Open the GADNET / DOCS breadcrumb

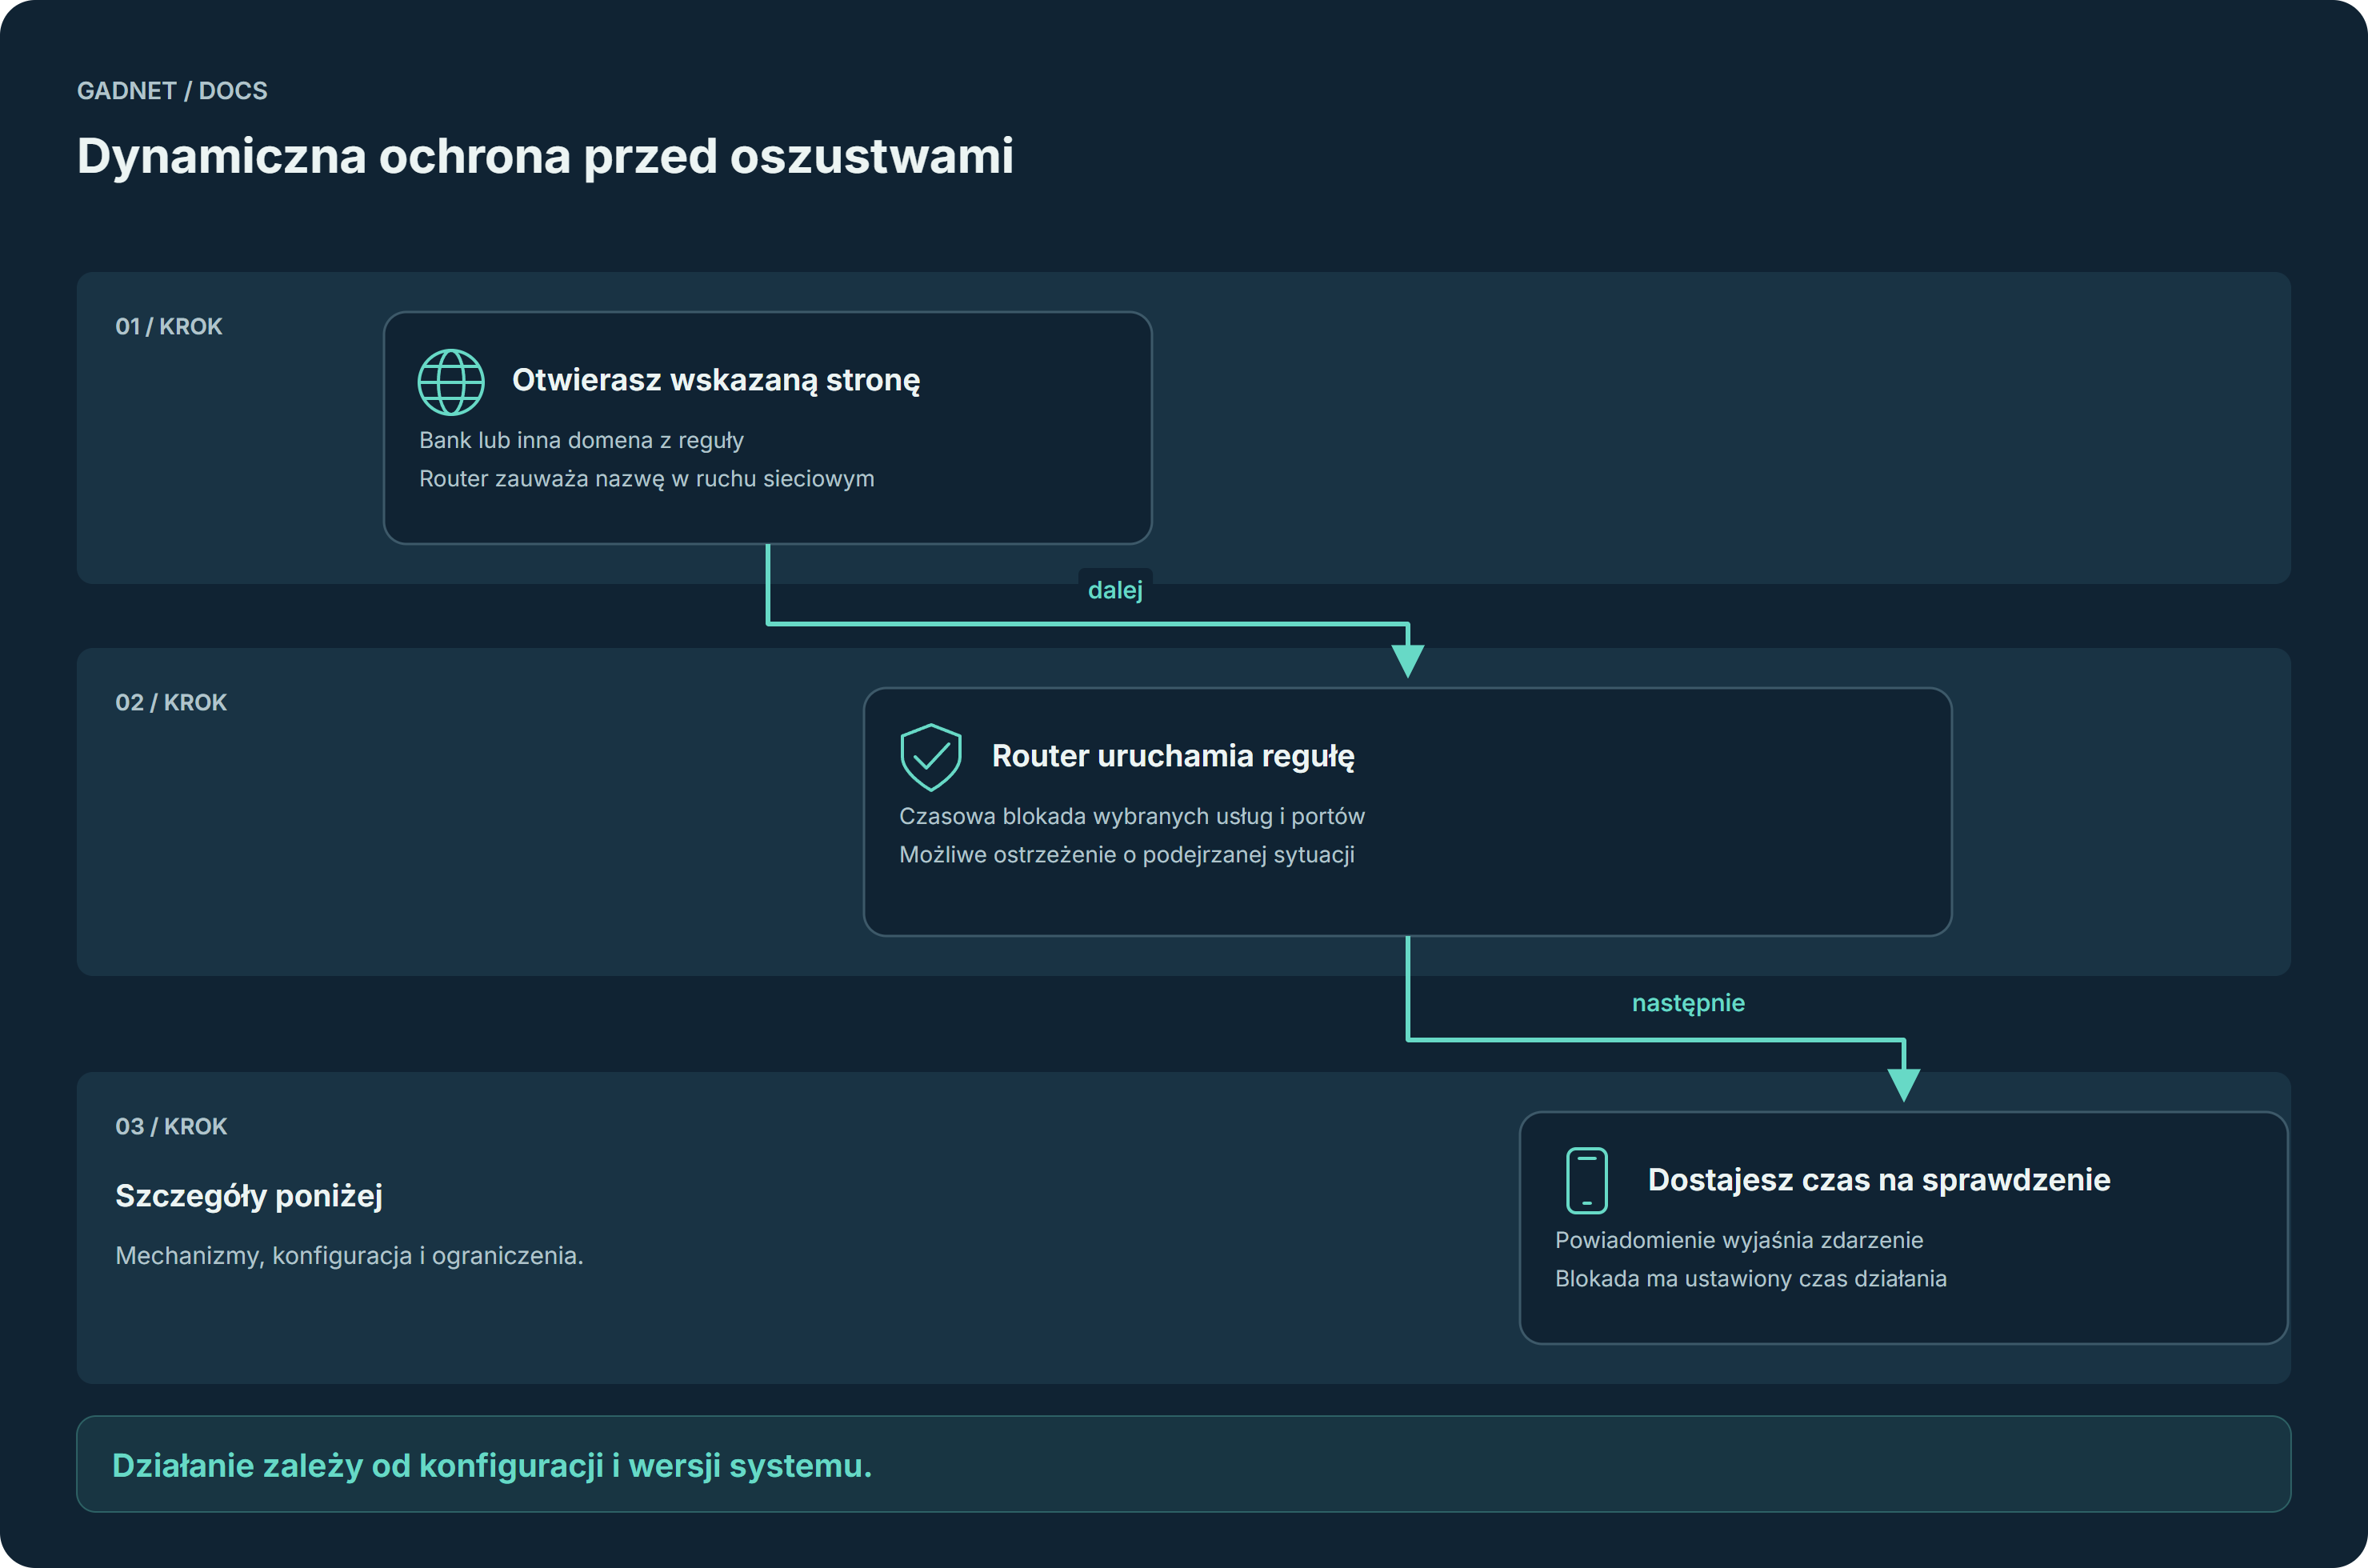[172, 91]
